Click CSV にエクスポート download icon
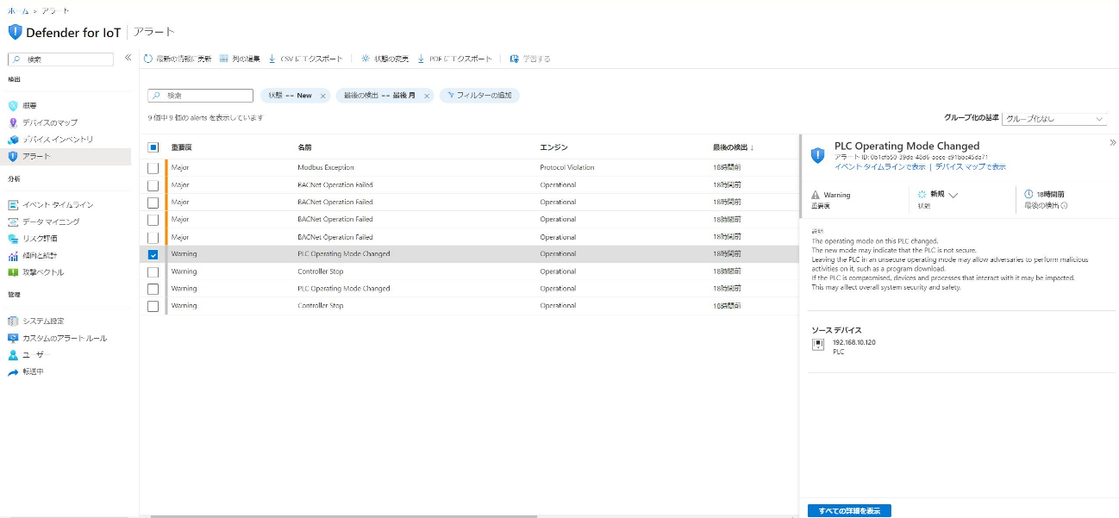This screenshot has width=1119, height=518. [x=272, y=59]
